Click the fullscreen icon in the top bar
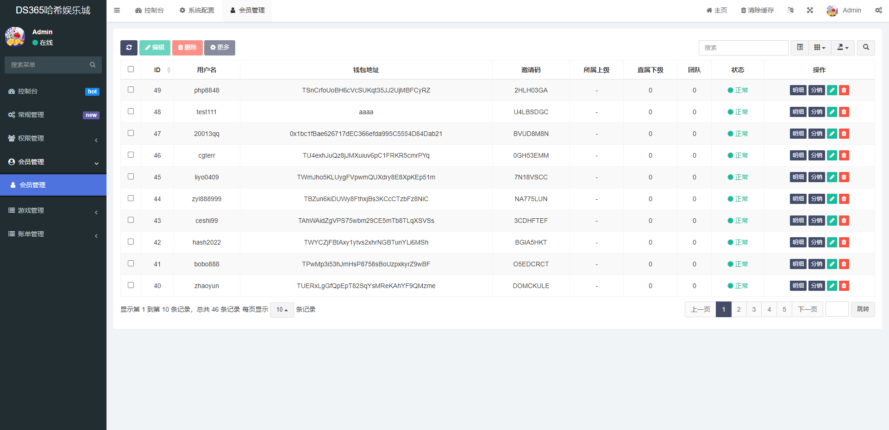Viewport: 889px width, 430px height. pyautogui.click(x=809, y=10)
